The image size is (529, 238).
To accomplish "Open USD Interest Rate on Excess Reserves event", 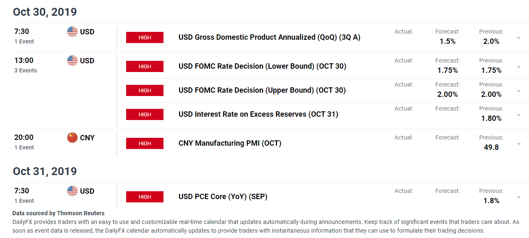I will pyautogui.click(x=258, y=114).
